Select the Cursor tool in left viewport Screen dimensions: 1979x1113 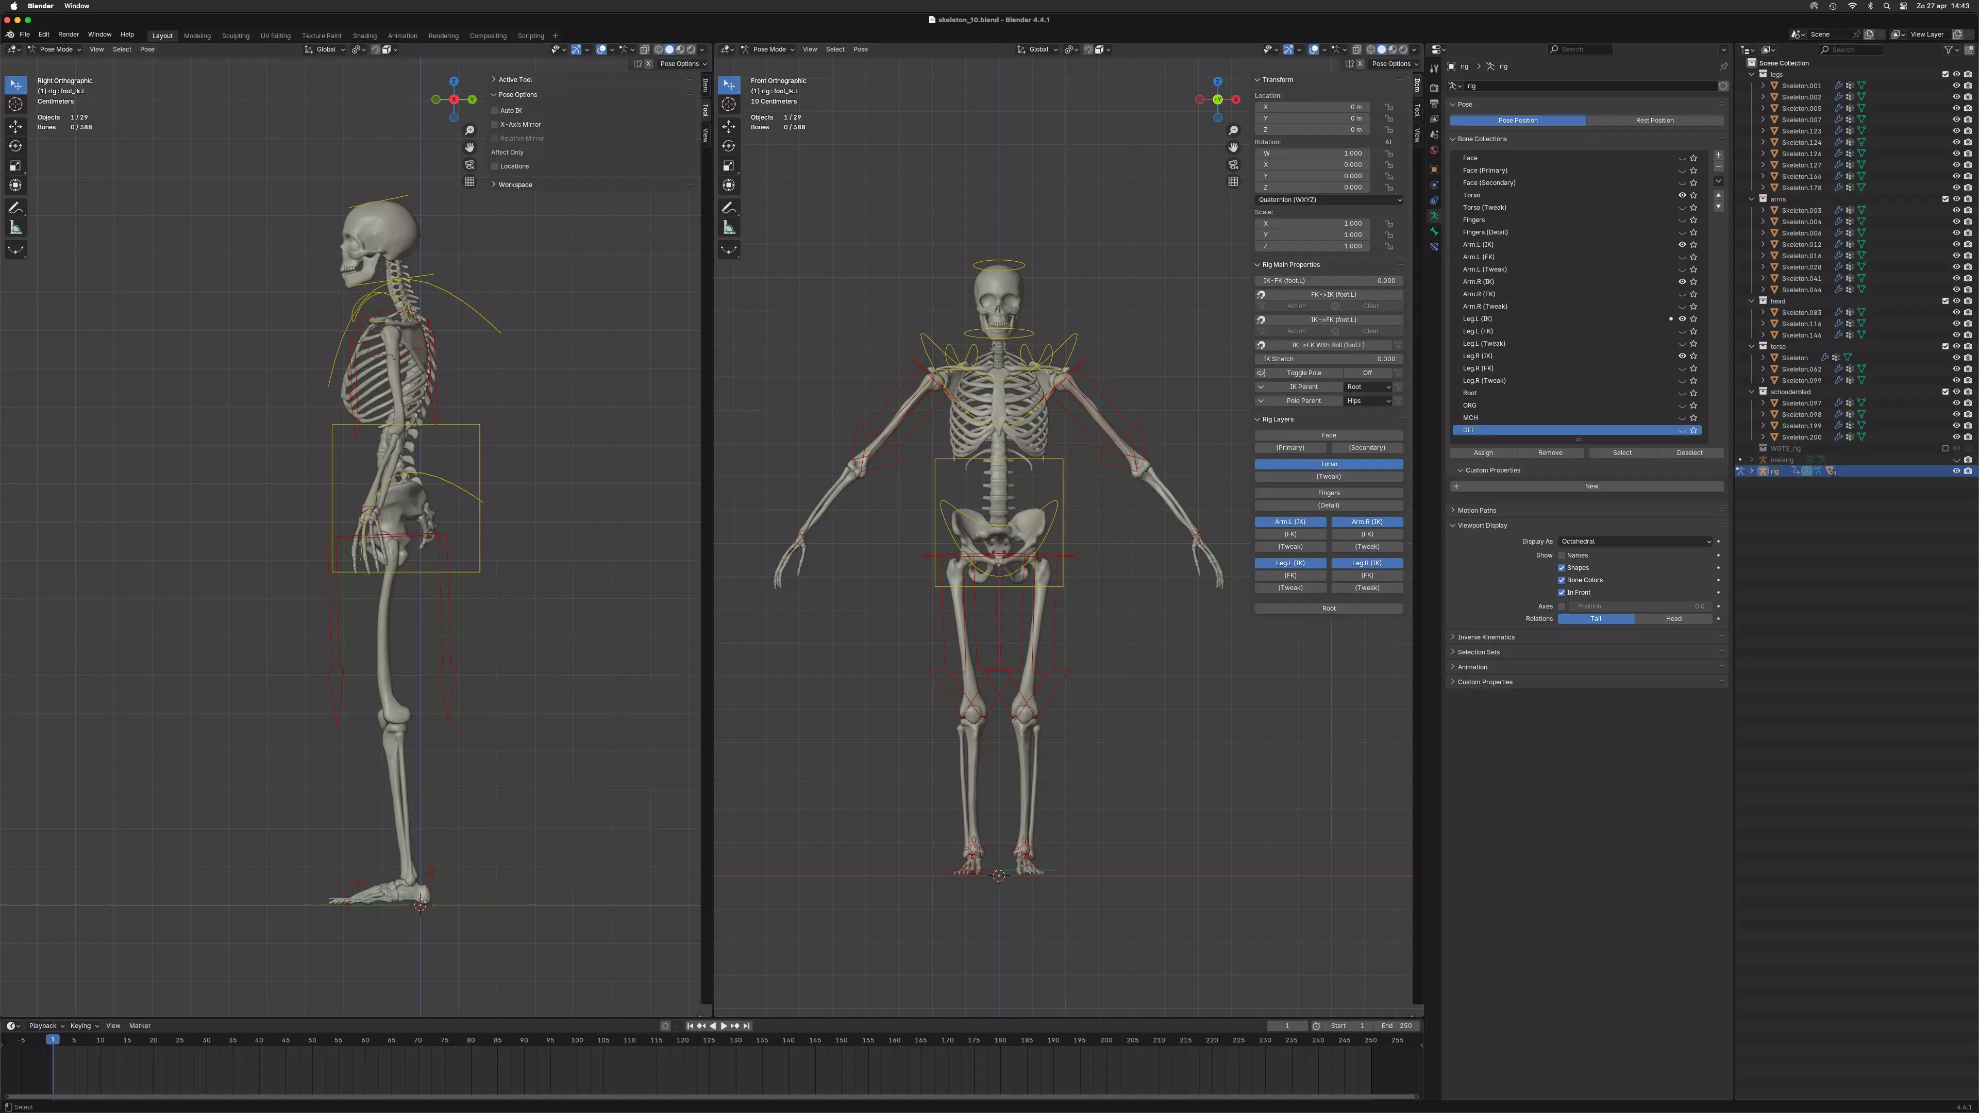coord(15,105)
